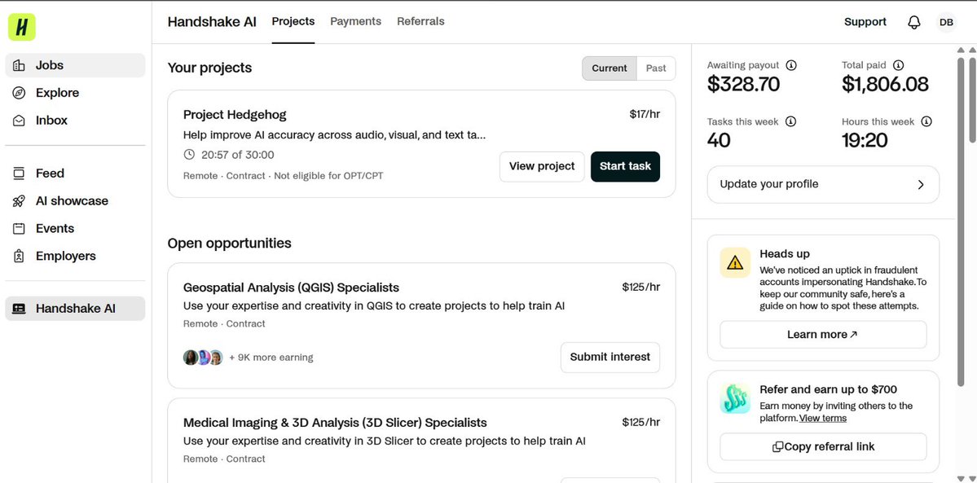Open the DB profile avatar
Image resolution: width=977 pixels, height=483 pixels.
[x=946, y=23]
